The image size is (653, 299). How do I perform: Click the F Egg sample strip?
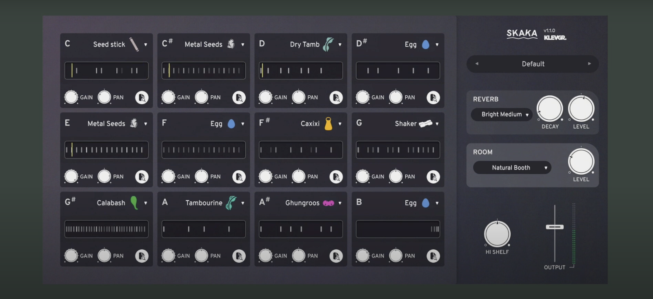click(204, 150)
